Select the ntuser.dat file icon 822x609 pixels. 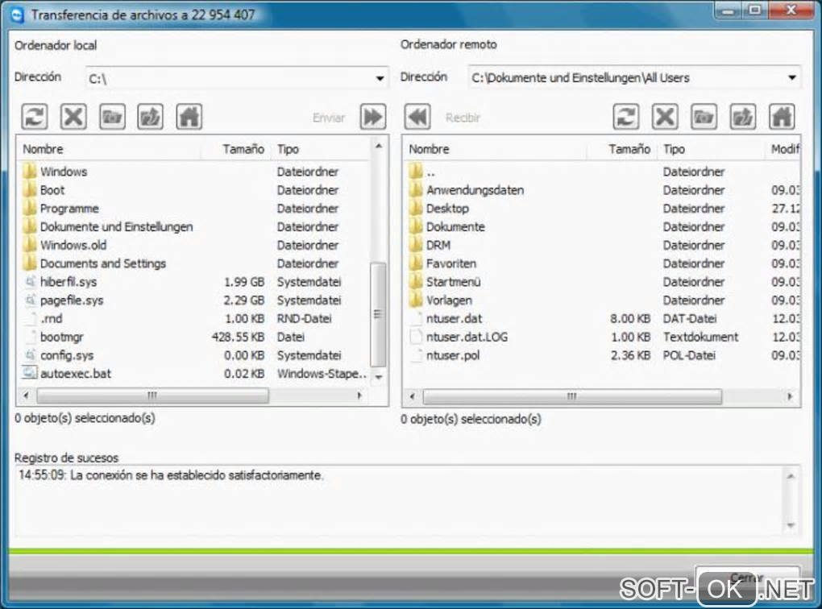click(x=416, y=318)
